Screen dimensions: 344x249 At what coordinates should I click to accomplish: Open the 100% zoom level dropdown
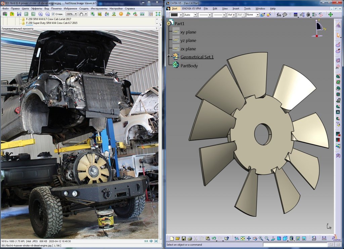75,14
